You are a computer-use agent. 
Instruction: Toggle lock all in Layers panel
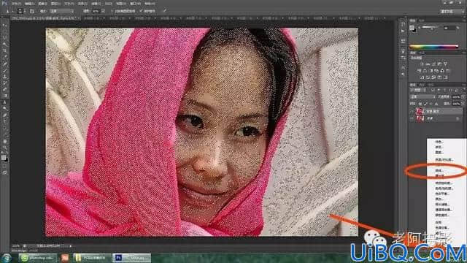[x=436, y=104]
